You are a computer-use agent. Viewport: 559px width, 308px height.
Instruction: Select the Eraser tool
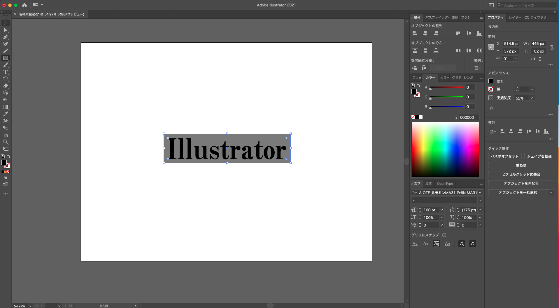(x=6, y=86)
